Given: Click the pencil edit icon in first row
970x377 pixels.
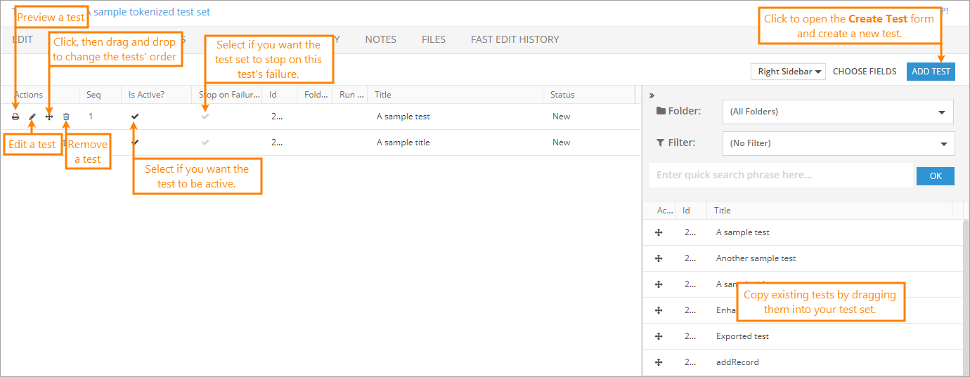Looking at the screenshot, I should (x=32, y=117).
